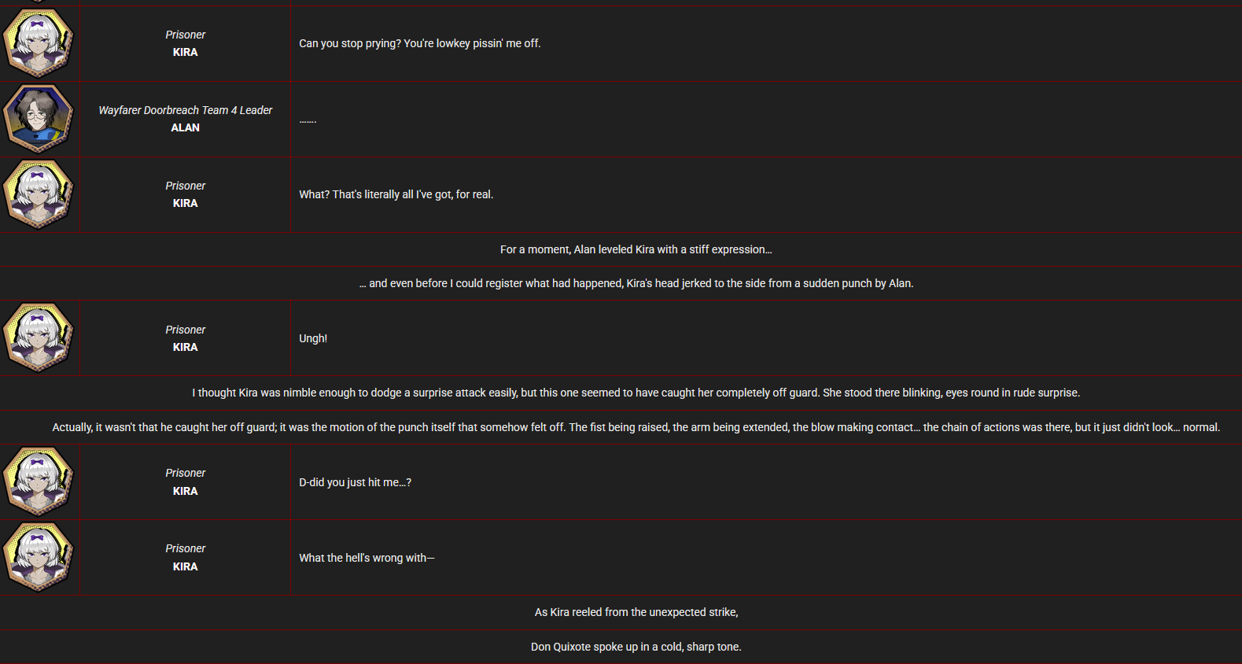The height and width of the screenshot is (664, 1242).
Task: Select Kira's avatar next to "What? That's literally"
Action: tap(38, 194)
